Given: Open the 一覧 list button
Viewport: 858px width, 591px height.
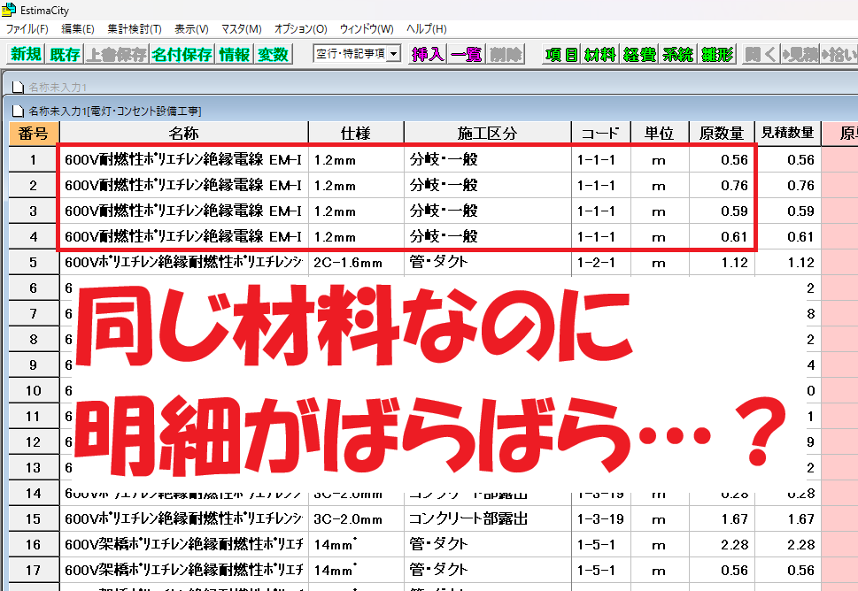Looking at the screenshot, I should [466, 54].
